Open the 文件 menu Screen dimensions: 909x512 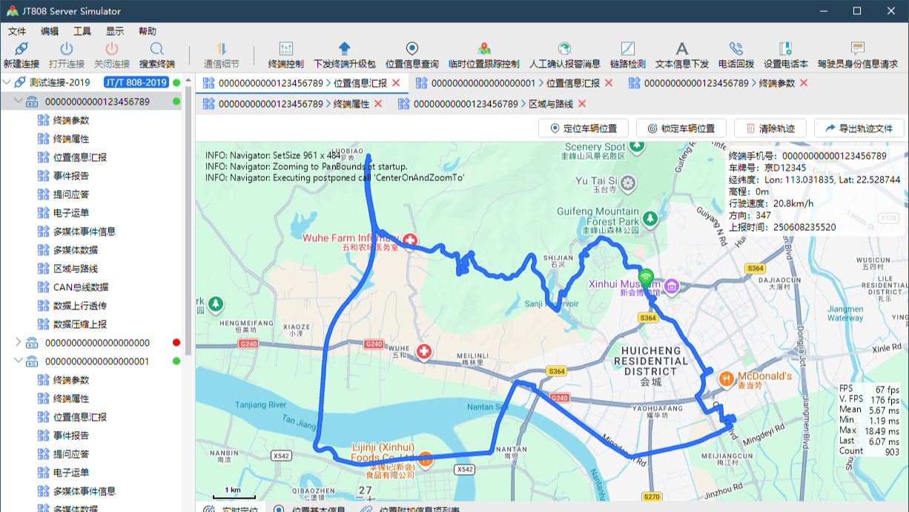(x=17, y=31)
